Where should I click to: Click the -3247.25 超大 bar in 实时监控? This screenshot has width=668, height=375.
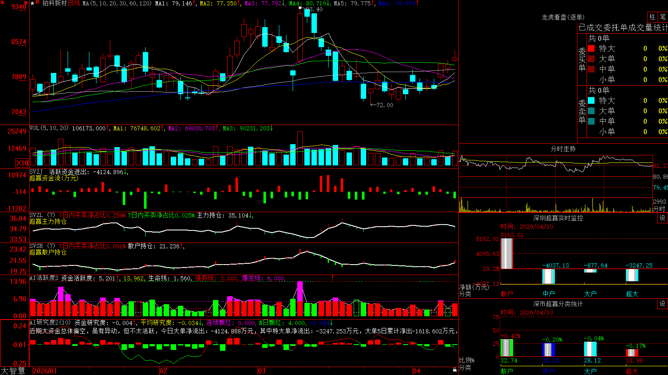click(x=632, y=275)
